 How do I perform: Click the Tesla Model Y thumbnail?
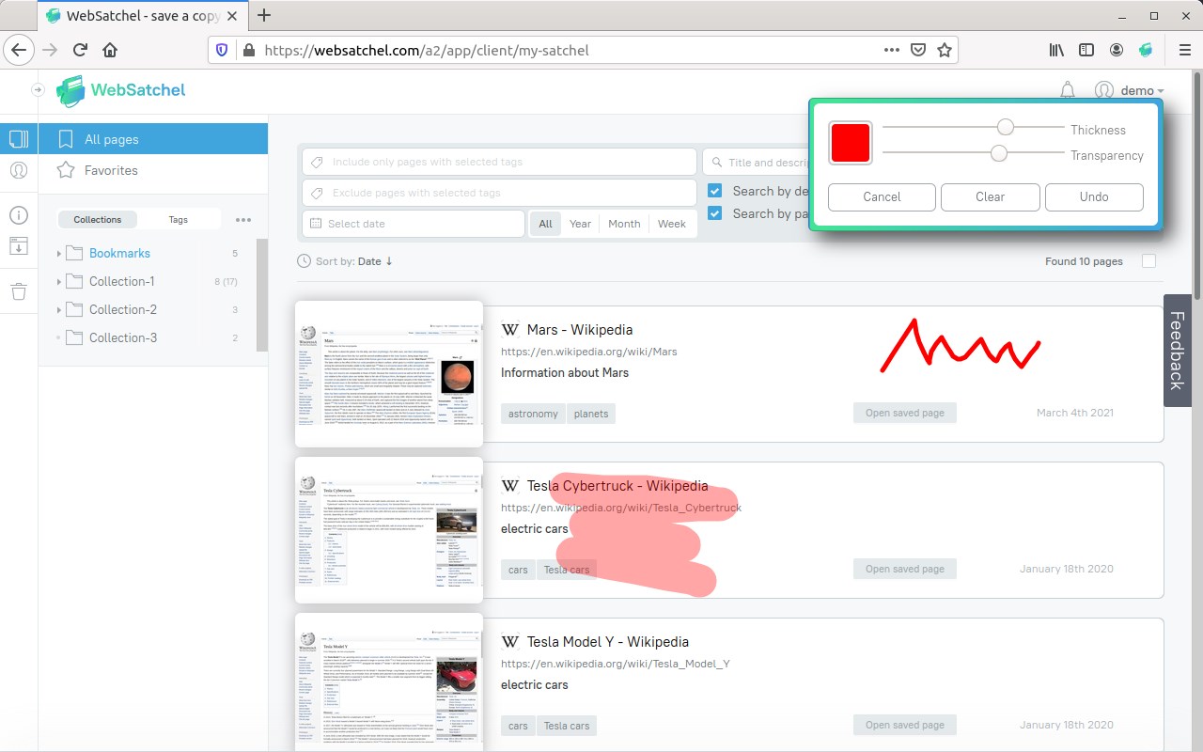(x=389, y=682)
